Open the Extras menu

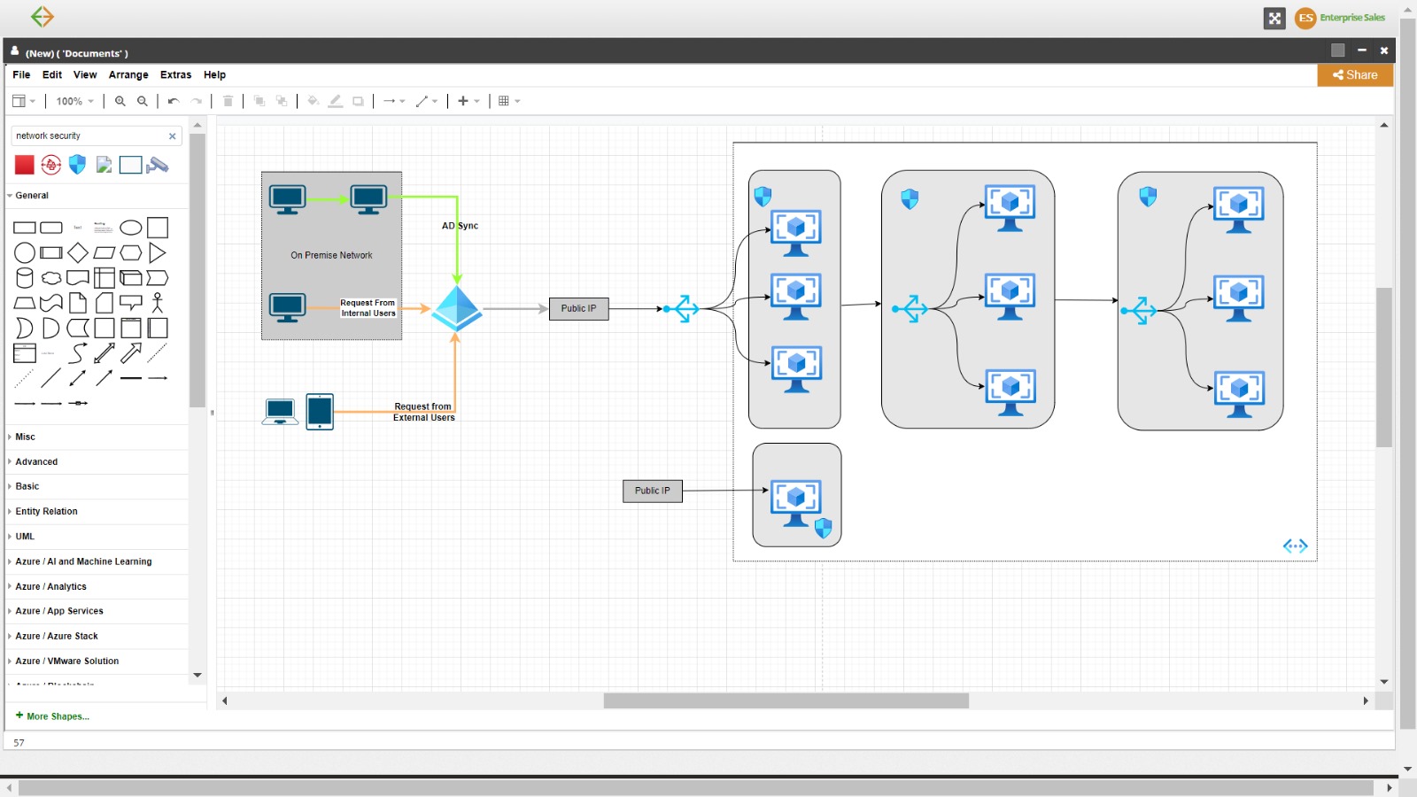(175, 75)
